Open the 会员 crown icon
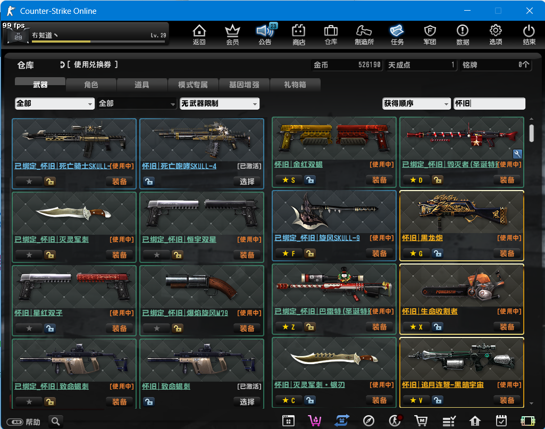 [x=232, y=35]
